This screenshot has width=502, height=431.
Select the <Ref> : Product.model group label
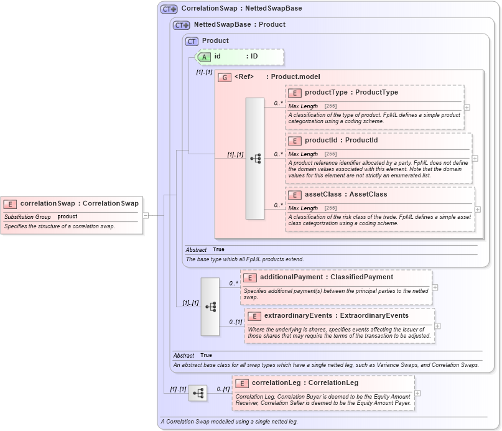coord(277,76)
